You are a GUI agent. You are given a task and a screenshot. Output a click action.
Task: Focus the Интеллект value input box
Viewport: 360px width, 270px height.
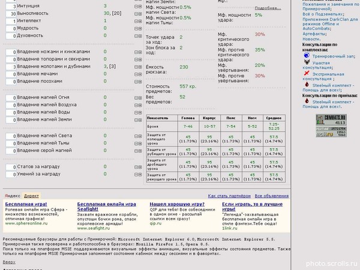pyautogui.click(x=11, y=21)
